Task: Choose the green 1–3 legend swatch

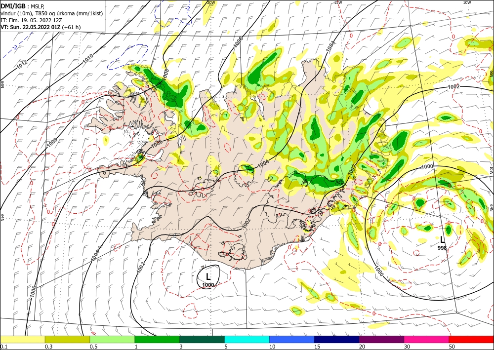Action: (x=157, y=339)
